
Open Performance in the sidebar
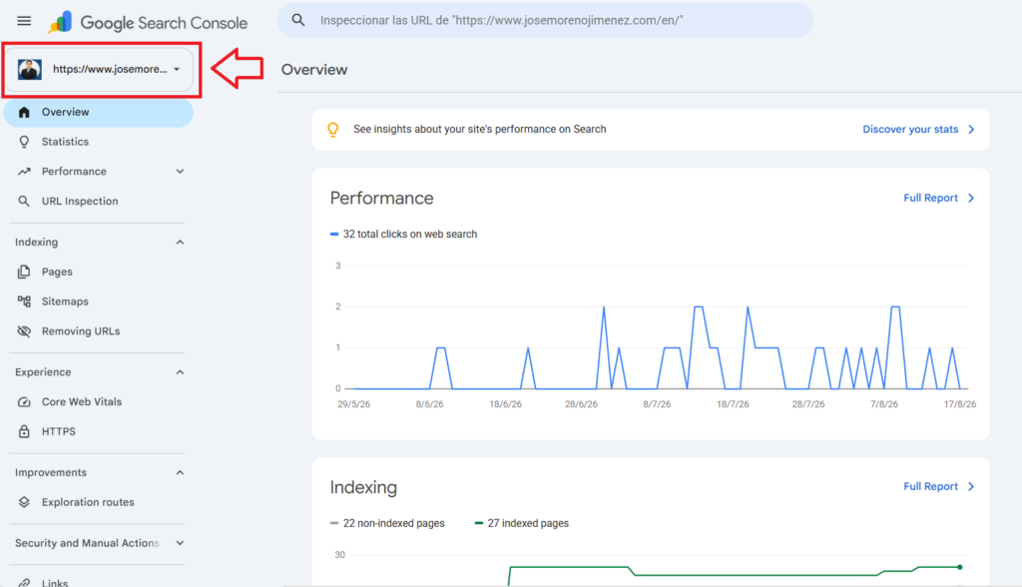click(x=74, y=172)
